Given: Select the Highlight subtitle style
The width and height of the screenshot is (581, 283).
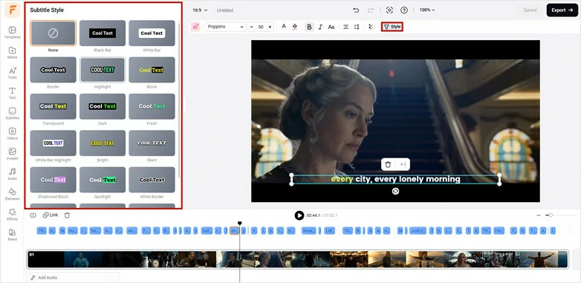Looking at the screenshot, I should point(103,70).
